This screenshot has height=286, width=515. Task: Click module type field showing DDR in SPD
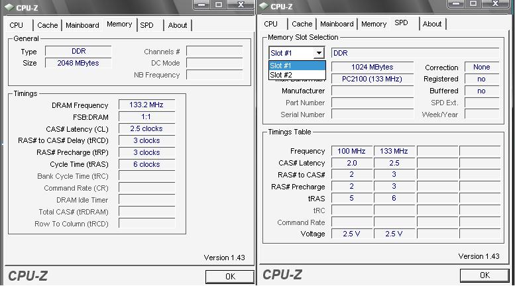[x=416, y=53]
